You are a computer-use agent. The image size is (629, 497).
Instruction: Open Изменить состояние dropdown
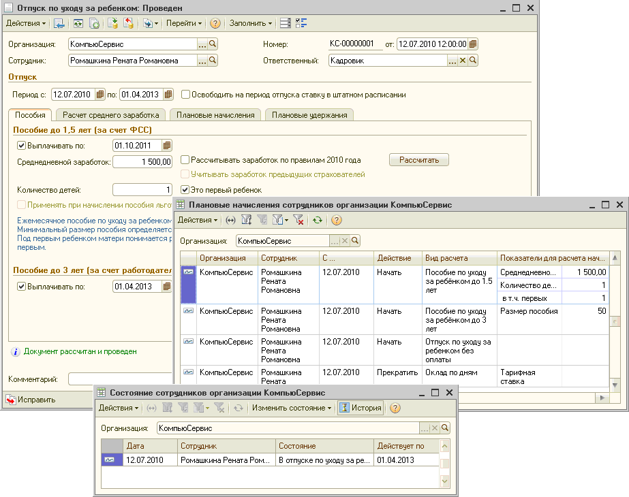tap(292, 408)
